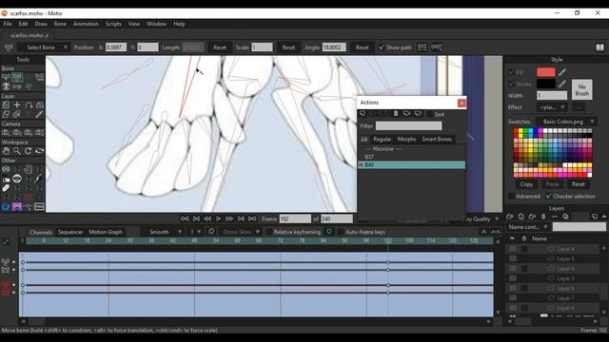Image resolution: width=609 pixels, height=342 pixels.
Task: Click the eyedropper beside the Fill color
Action: click(562, 72)
